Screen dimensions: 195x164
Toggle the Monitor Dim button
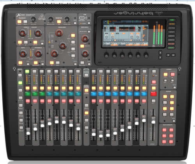pos(59,21)
